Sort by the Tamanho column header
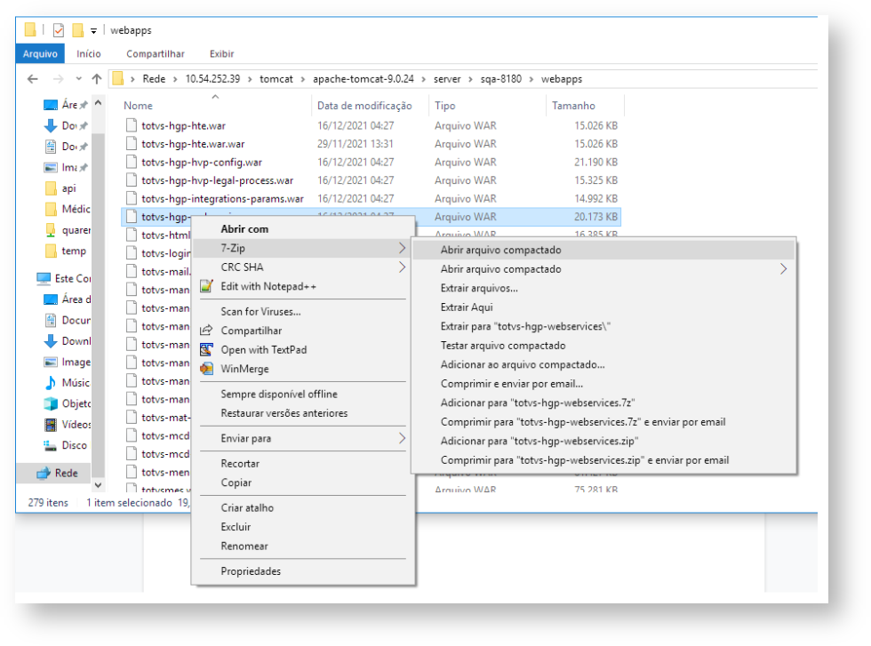This screenshot has width=871, height=646. coord(573,106)
